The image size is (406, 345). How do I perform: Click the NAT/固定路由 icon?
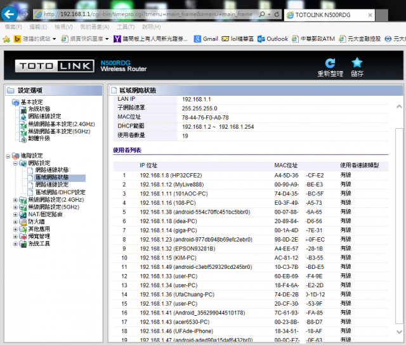(23, 214)
